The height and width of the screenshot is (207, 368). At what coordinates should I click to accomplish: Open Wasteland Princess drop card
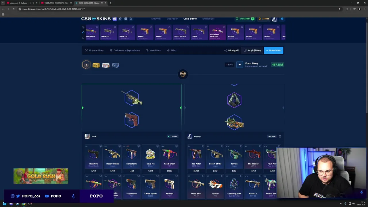218,32
